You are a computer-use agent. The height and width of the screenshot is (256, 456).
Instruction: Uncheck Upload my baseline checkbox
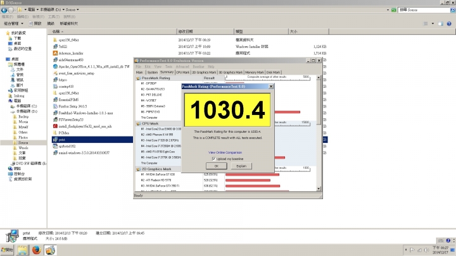coord(214,159)
